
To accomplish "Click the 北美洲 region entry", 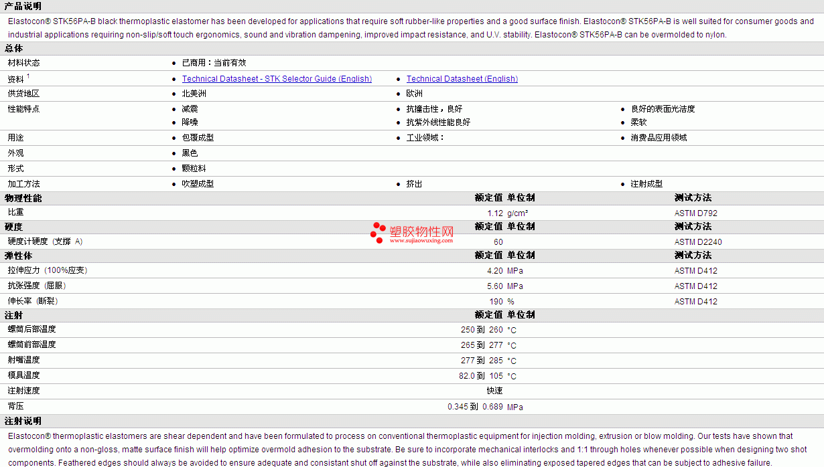I will [x=194, y=94].
